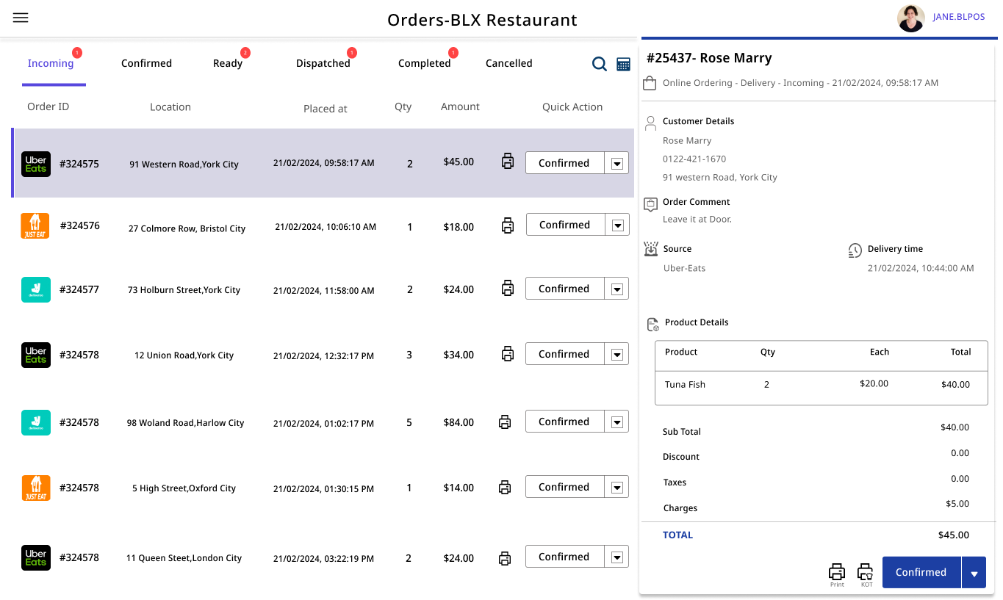This screenshot has width=1003, height=600.
Task: Open dropdown for 5 High Street order
Action: [617, 488]
